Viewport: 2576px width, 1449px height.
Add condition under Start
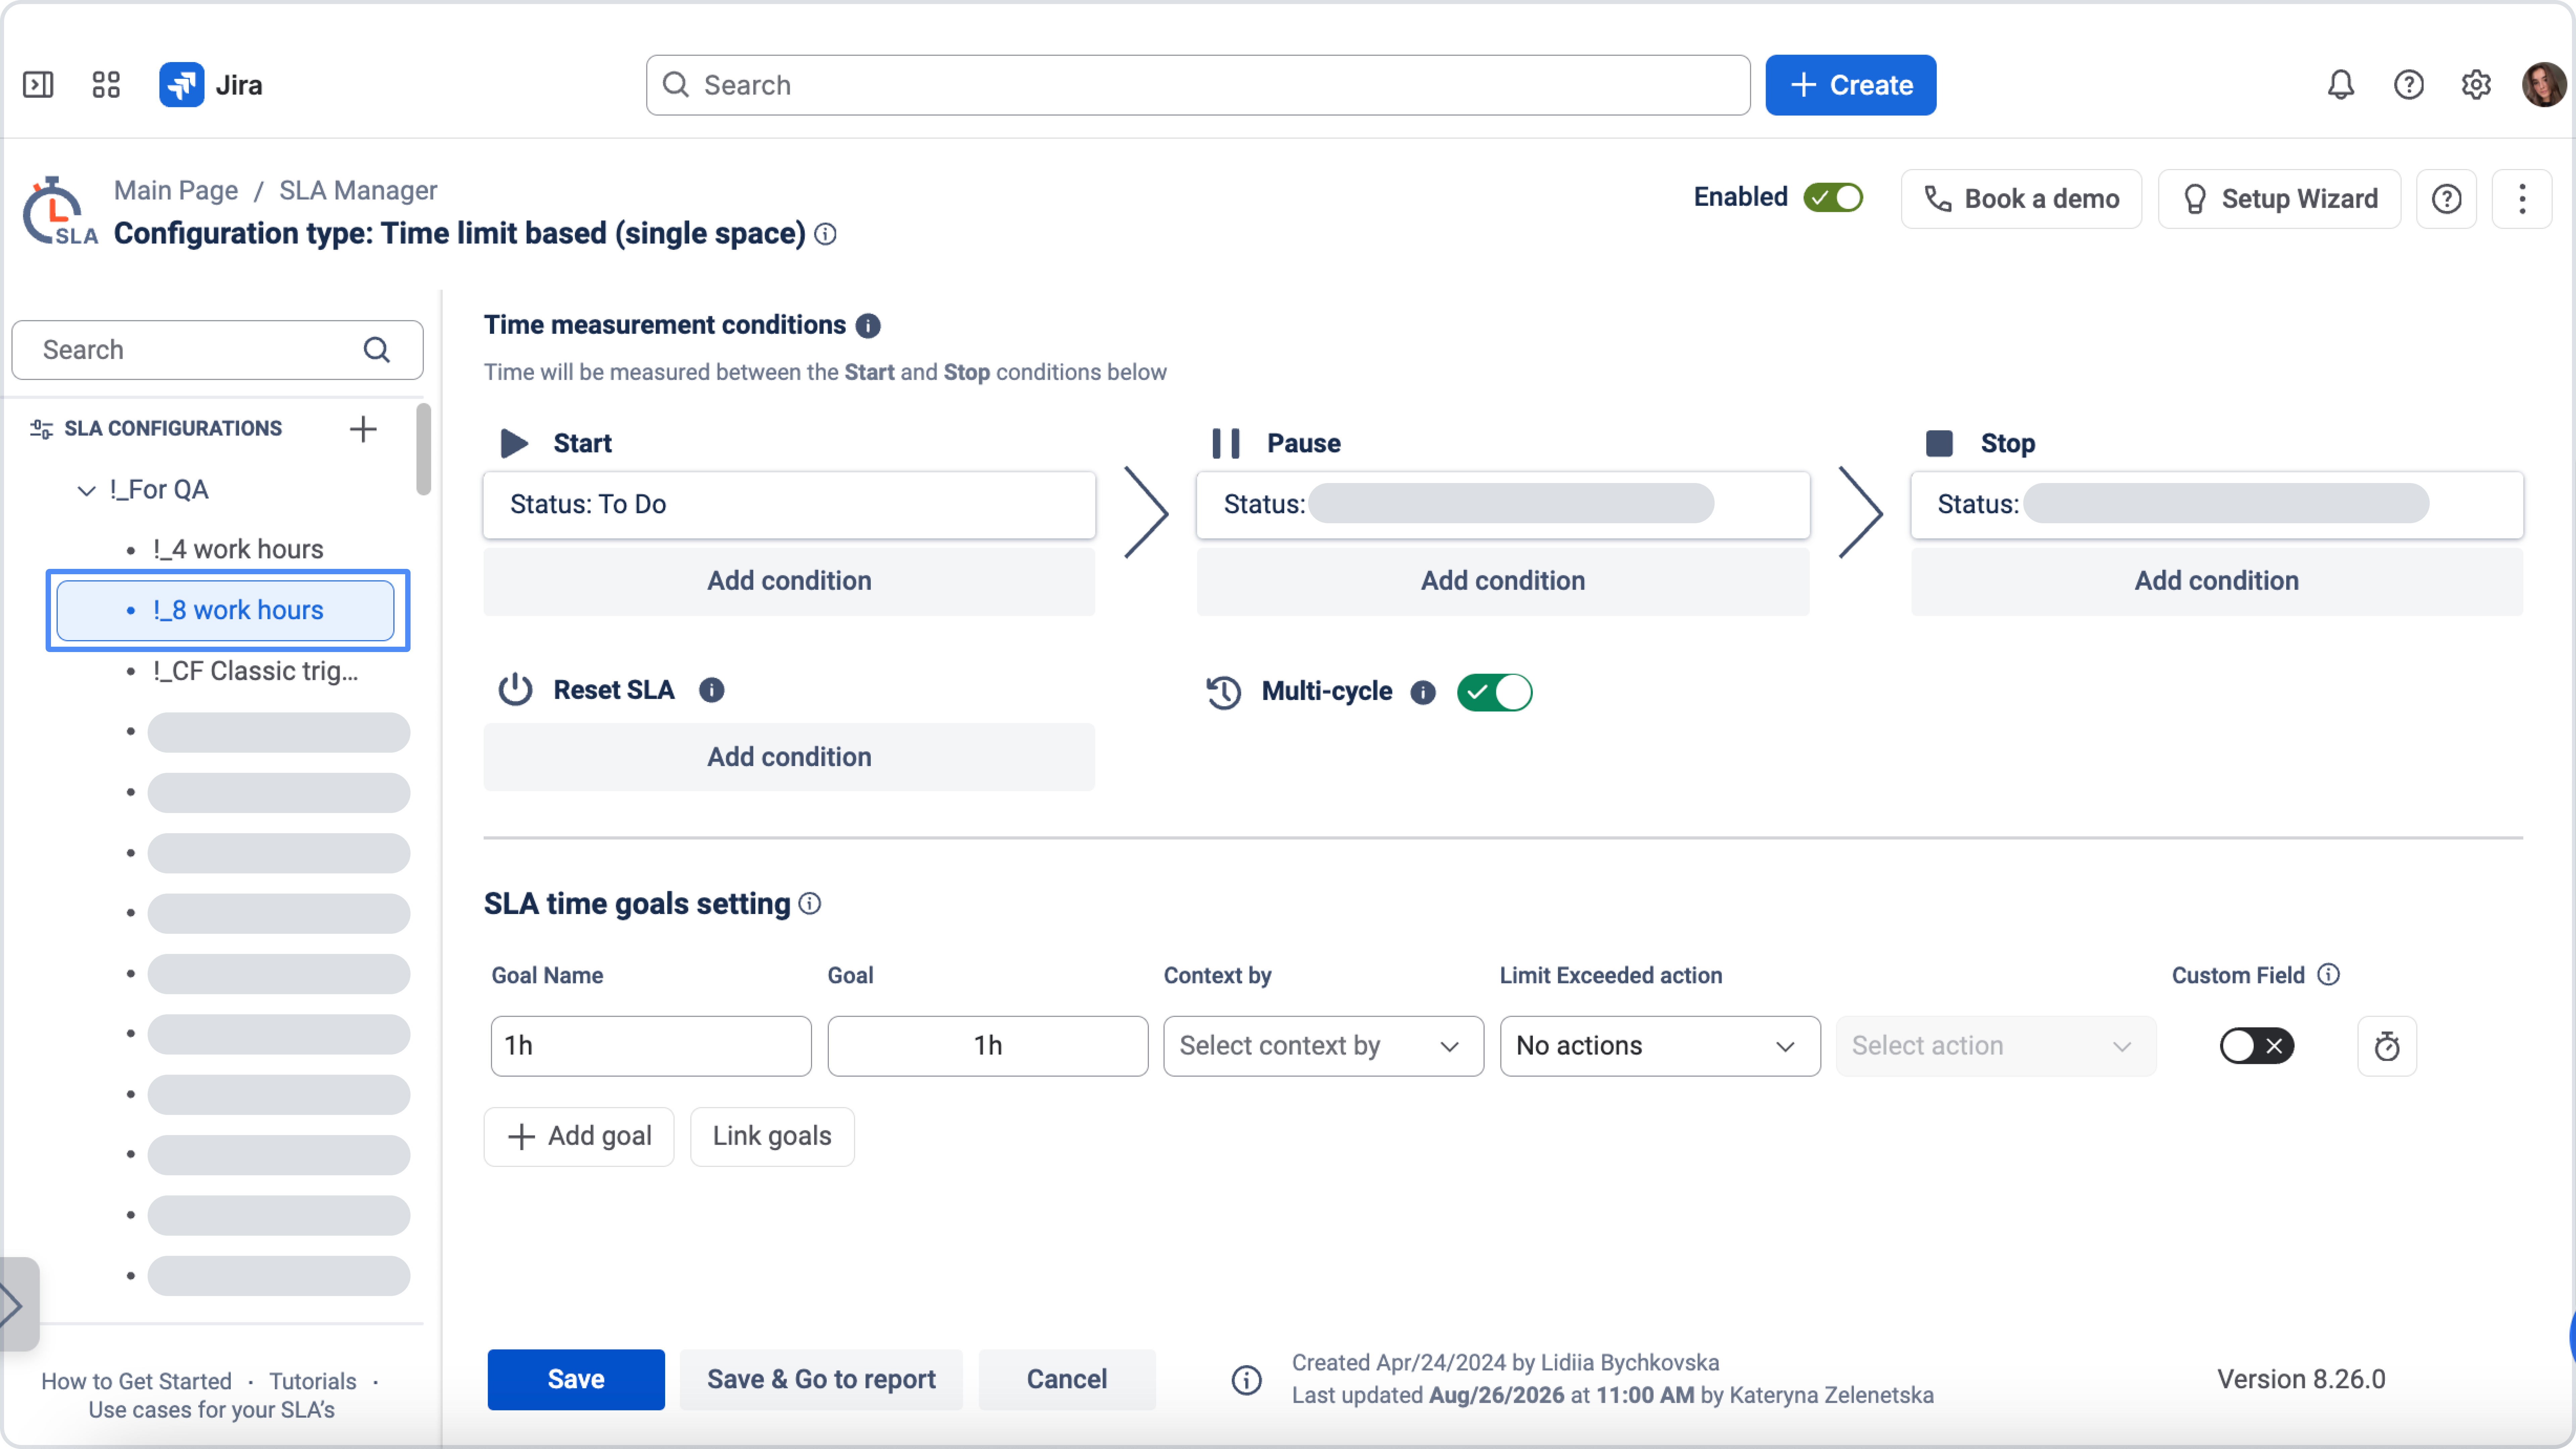coord(789,581)
